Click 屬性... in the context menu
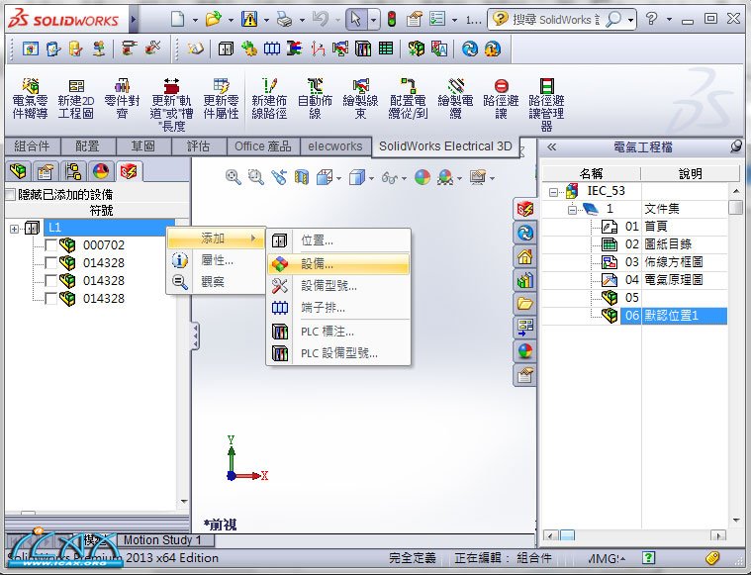The width and height of the screenshot is (751, 575). tap(216, 260)
